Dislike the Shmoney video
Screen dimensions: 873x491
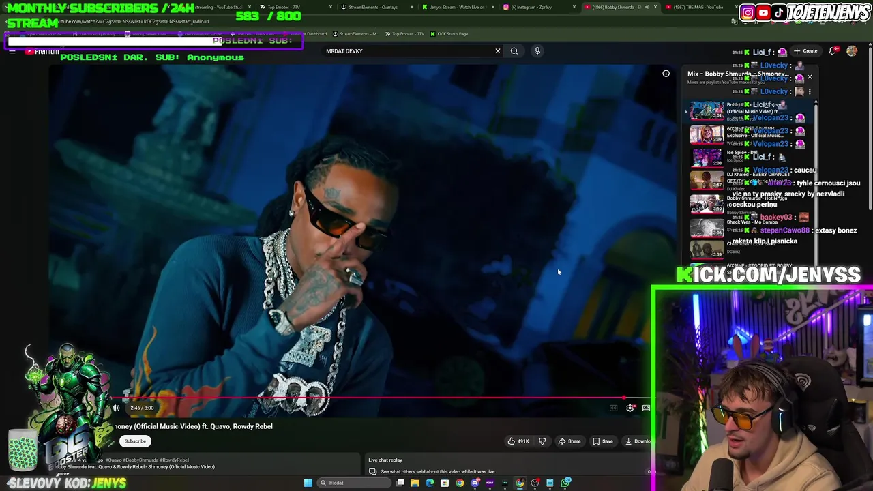point(542,441)
